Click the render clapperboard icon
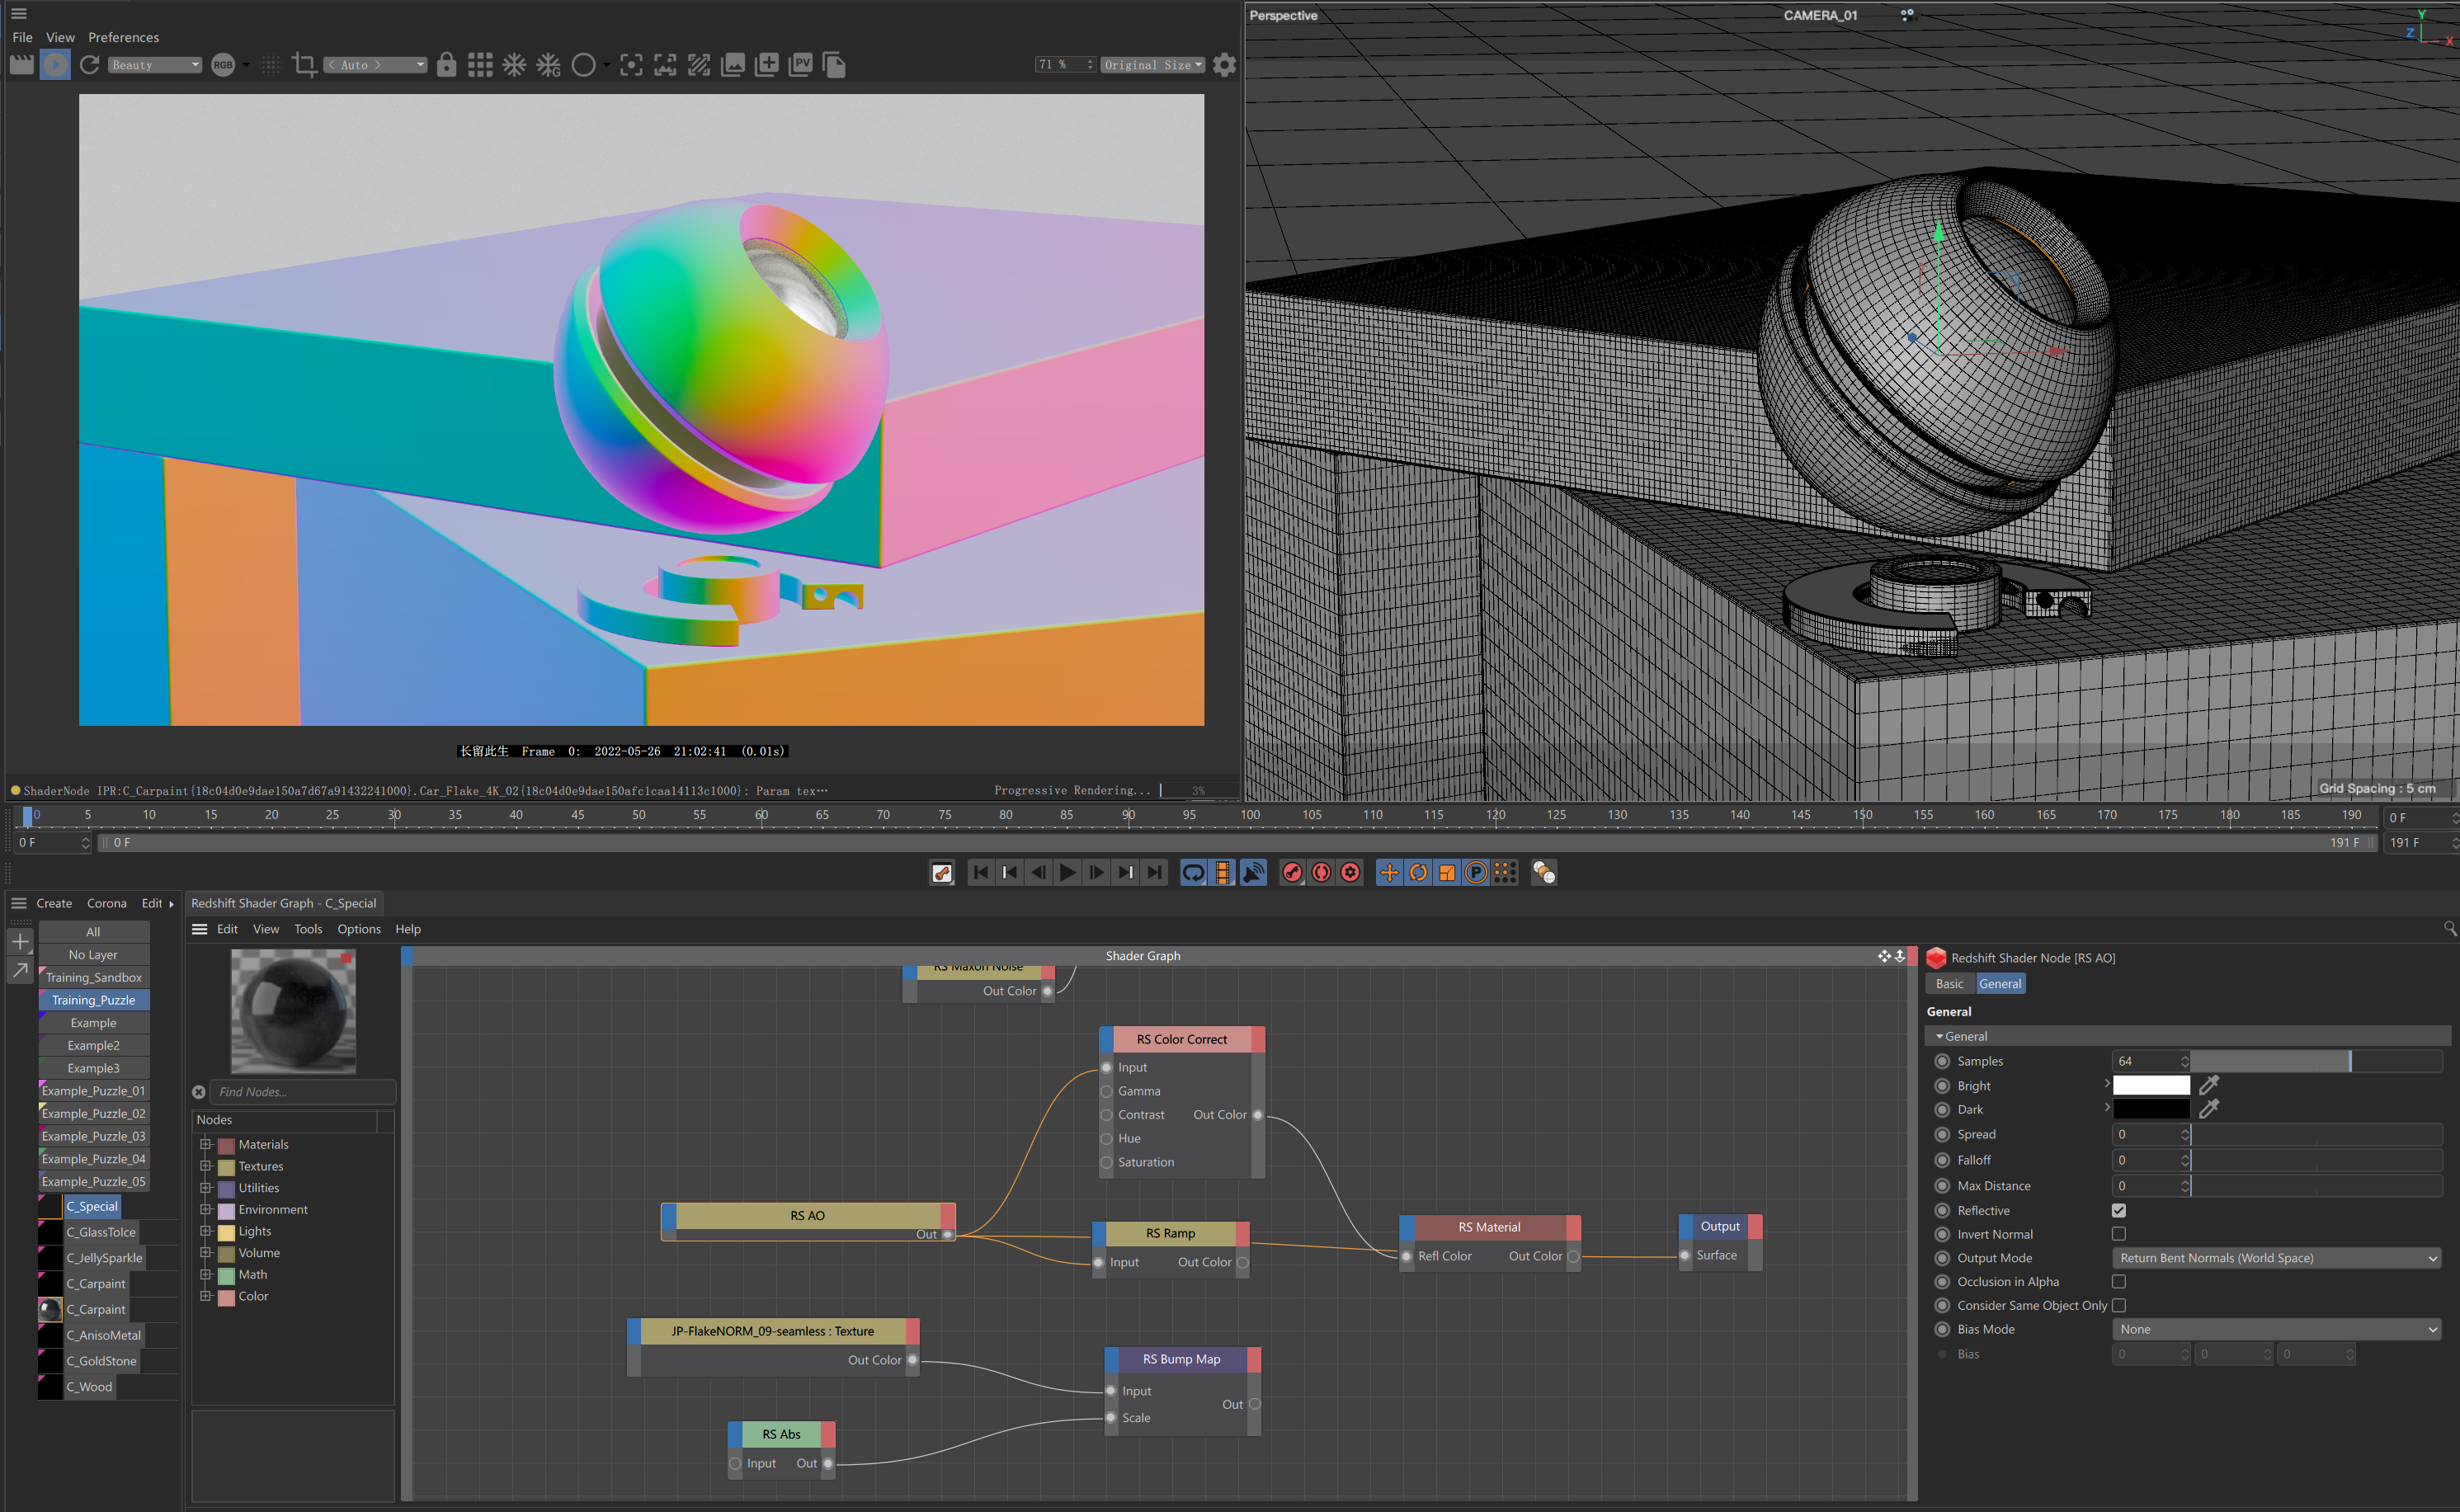 coord(21,65)
